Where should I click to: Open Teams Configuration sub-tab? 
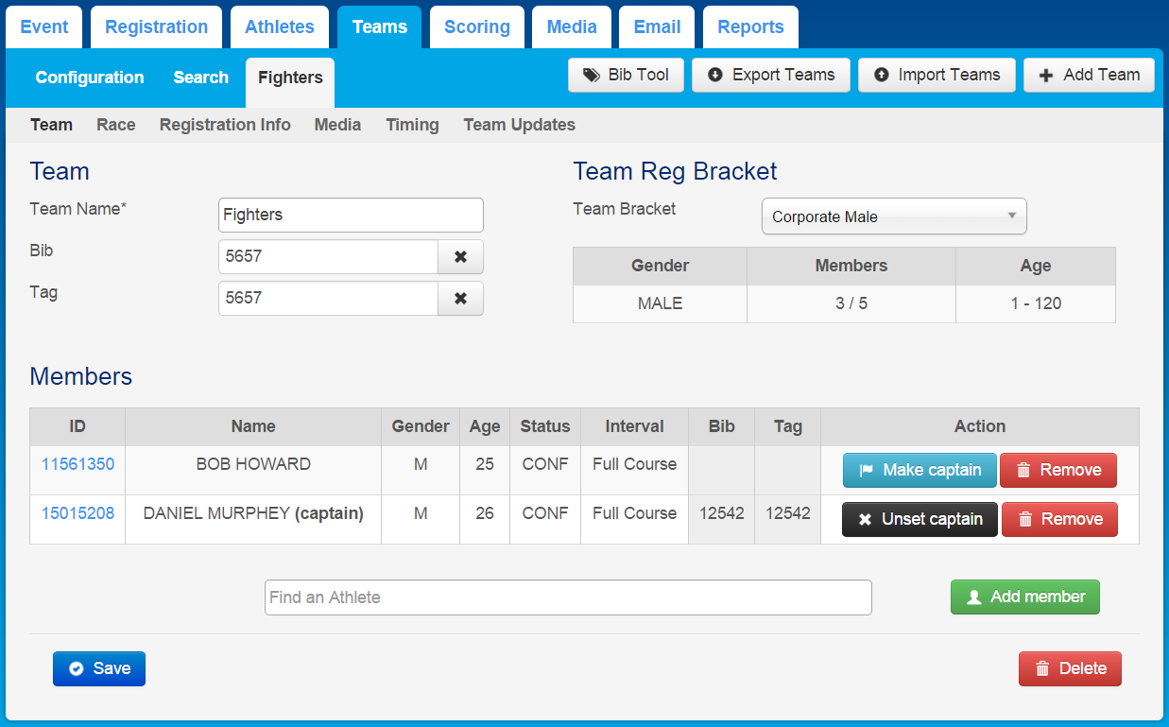(x=90, y=78)
